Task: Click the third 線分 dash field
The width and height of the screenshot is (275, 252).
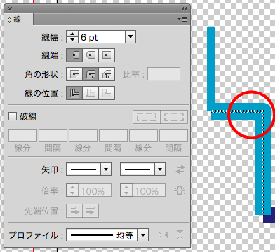Action: (143, 135)
